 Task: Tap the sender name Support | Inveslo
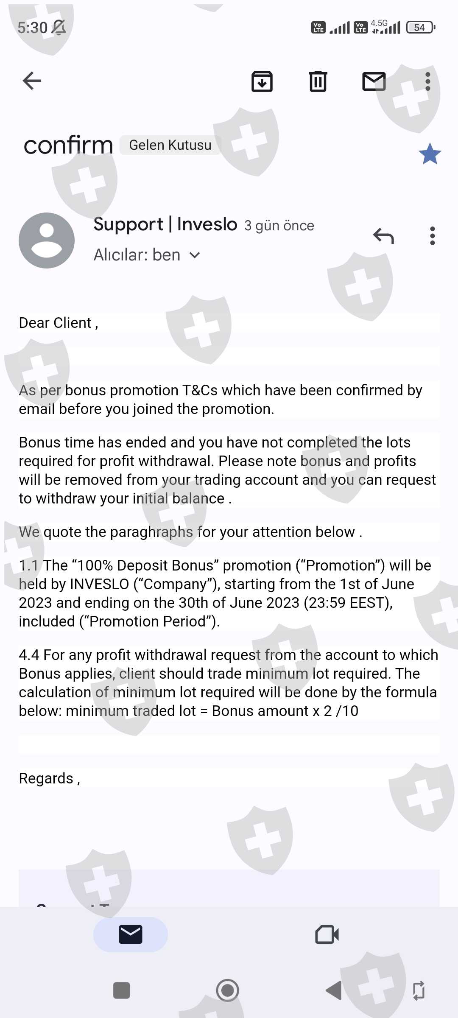pyautogui.click(x=165, y=224)
